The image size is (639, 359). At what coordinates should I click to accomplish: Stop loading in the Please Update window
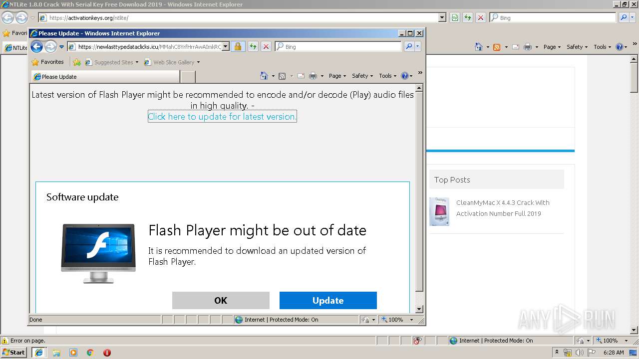click(x=266, y=46)
